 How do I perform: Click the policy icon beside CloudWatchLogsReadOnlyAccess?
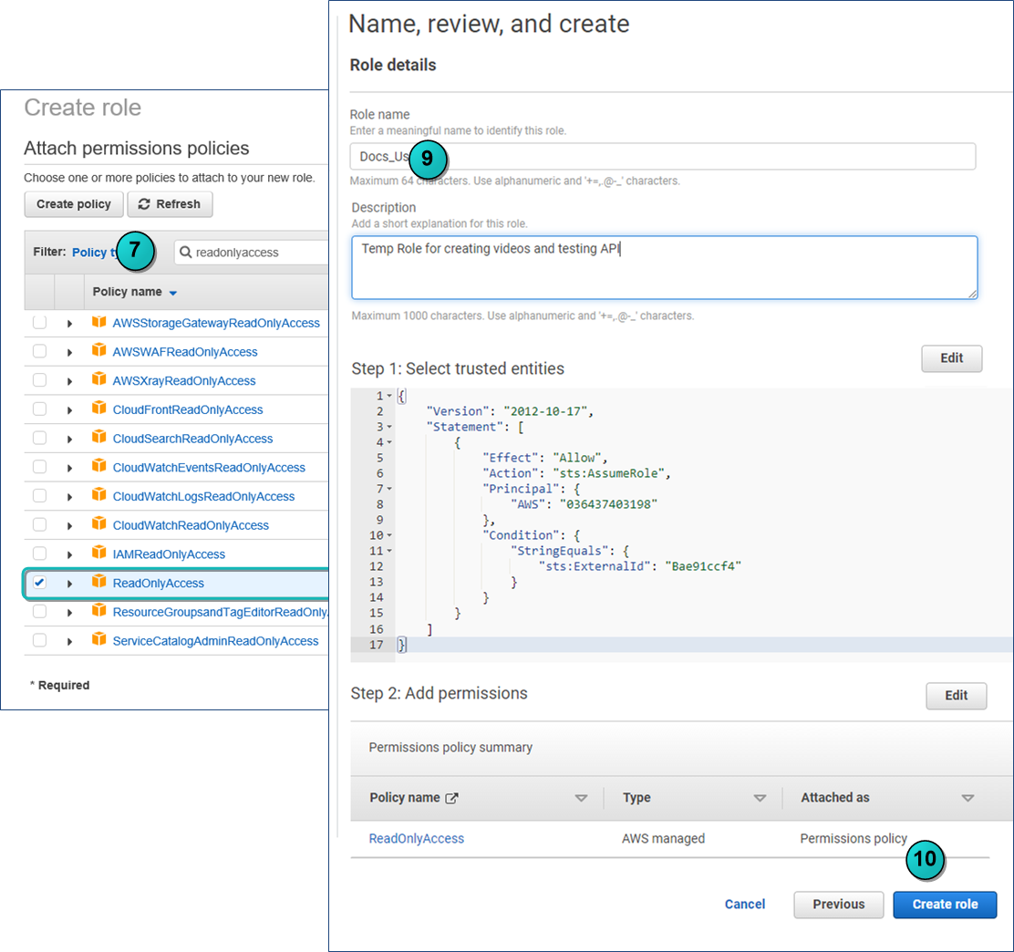[x=99, y=494]
